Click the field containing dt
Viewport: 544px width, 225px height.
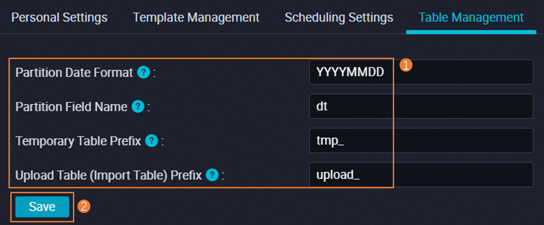(x=421, y=106)
